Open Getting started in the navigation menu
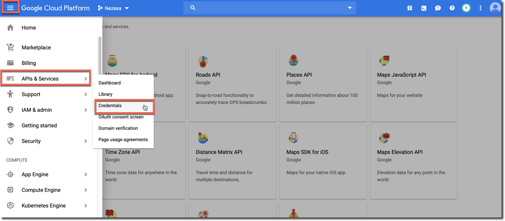This screenshot has height=221, width=505. tap(49, 126)
